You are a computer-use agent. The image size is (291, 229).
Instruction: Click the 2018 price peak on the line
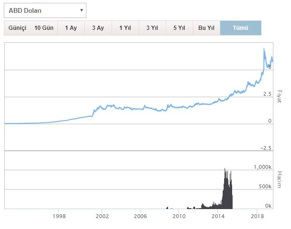pos(264,49)
